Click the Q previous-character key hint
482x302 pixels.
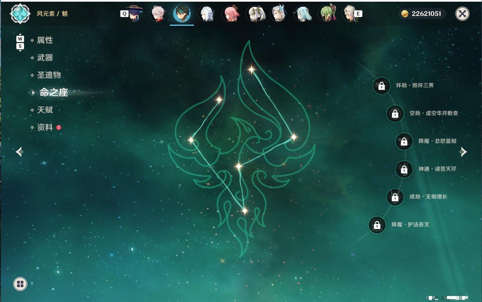pyautogui.click(x=124, y=14)
